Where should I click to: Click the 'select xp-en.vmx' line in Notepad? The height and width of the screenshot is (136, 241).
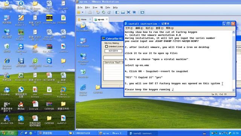[137, 65]
